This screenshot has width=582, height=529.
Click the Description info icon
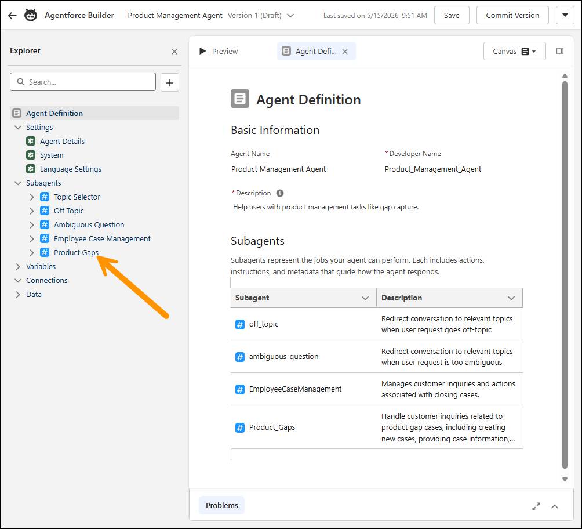[280, 193]
